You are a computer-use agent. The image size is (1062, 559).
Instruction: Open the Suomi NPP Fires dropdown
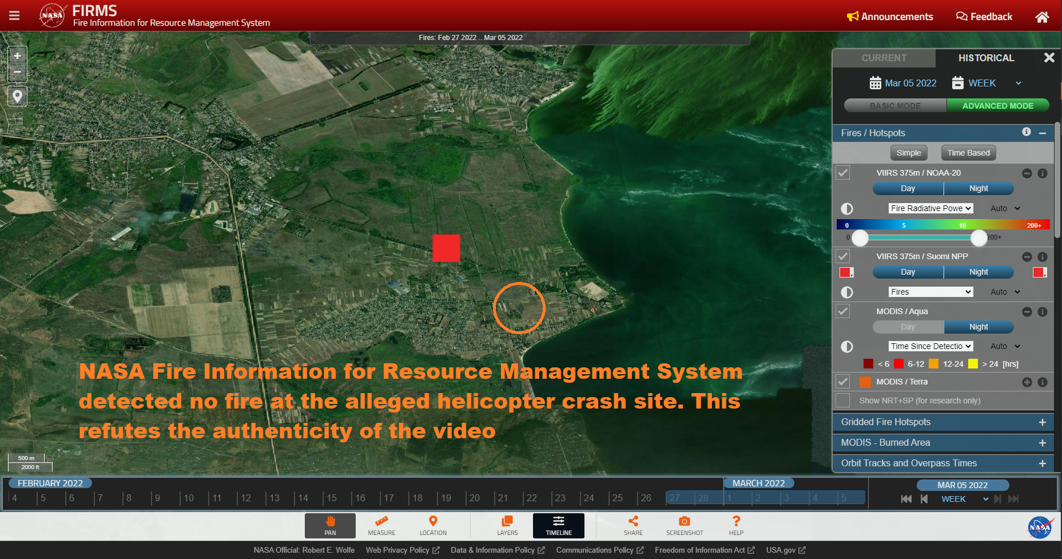tap(931, 292)
